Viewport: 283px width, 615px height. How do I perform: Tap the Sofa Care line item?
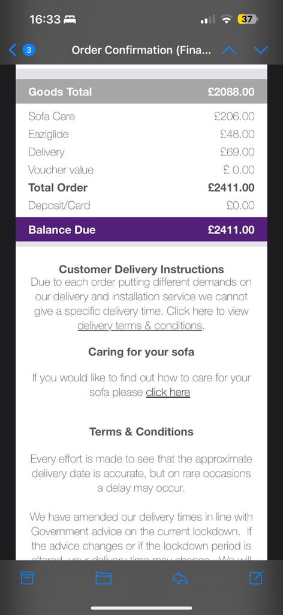pos(141,117)
